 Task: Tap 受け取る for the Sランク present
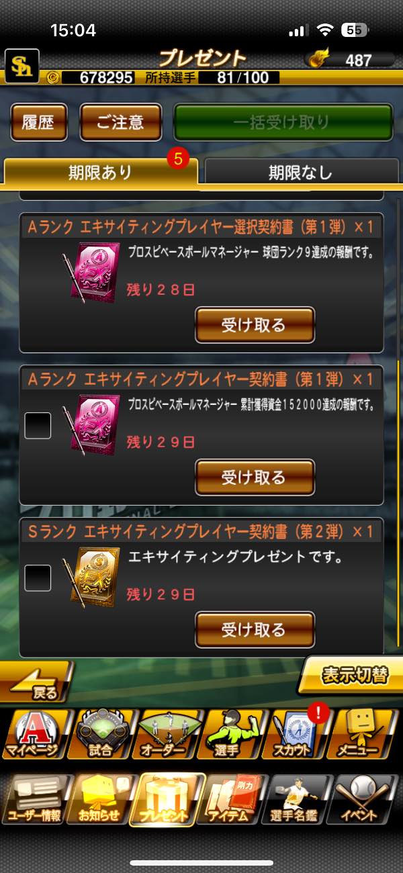click(x=255, y=630)
